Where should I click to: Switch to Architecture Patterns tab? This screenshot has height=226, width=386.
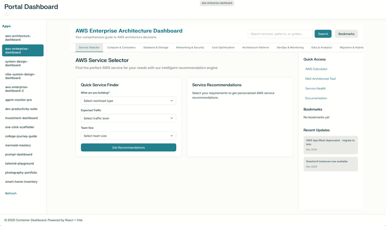click(255, 48)
